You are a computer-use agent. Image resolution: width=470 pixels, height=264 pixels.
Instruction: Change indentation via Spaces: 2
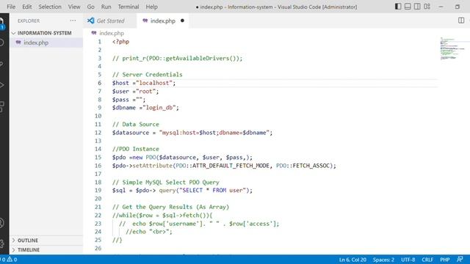(383, 260)
